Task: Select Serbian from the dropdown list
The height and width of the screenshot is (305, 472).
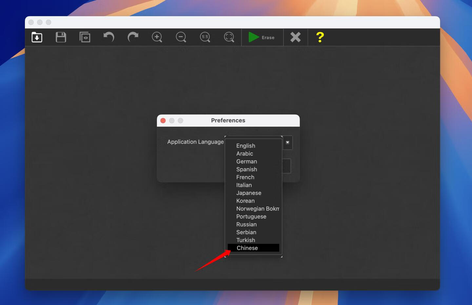Action: pyautogui.click(x=253, y=232)
